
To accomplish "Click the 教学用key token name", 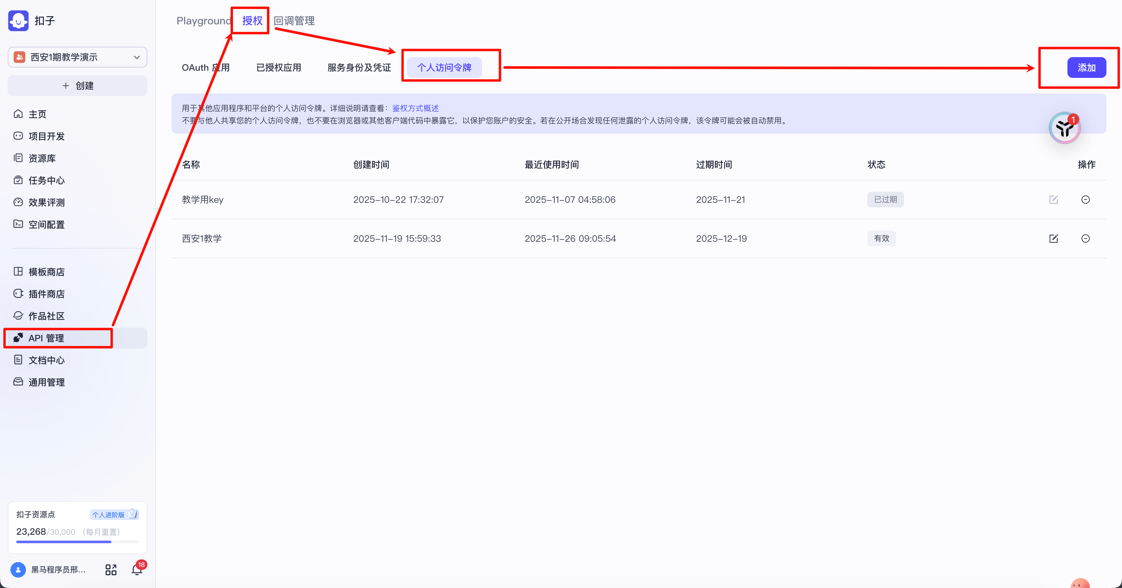I will coord(203,200).
